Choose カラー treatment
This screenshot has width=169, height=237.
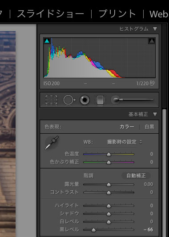[x=127, y=127]
